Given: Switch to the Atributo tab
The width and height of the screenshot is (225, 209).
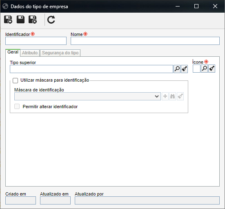Looking at the screenshot, I should point(30,53).
